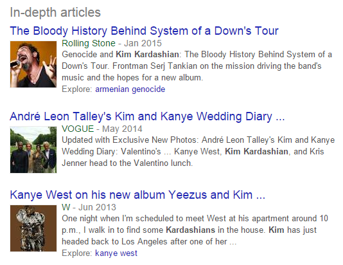Open The Bloody History Behind System of a Down's Tour article
The width and height of the screenshot is (343, 265).
pos(144,31)
